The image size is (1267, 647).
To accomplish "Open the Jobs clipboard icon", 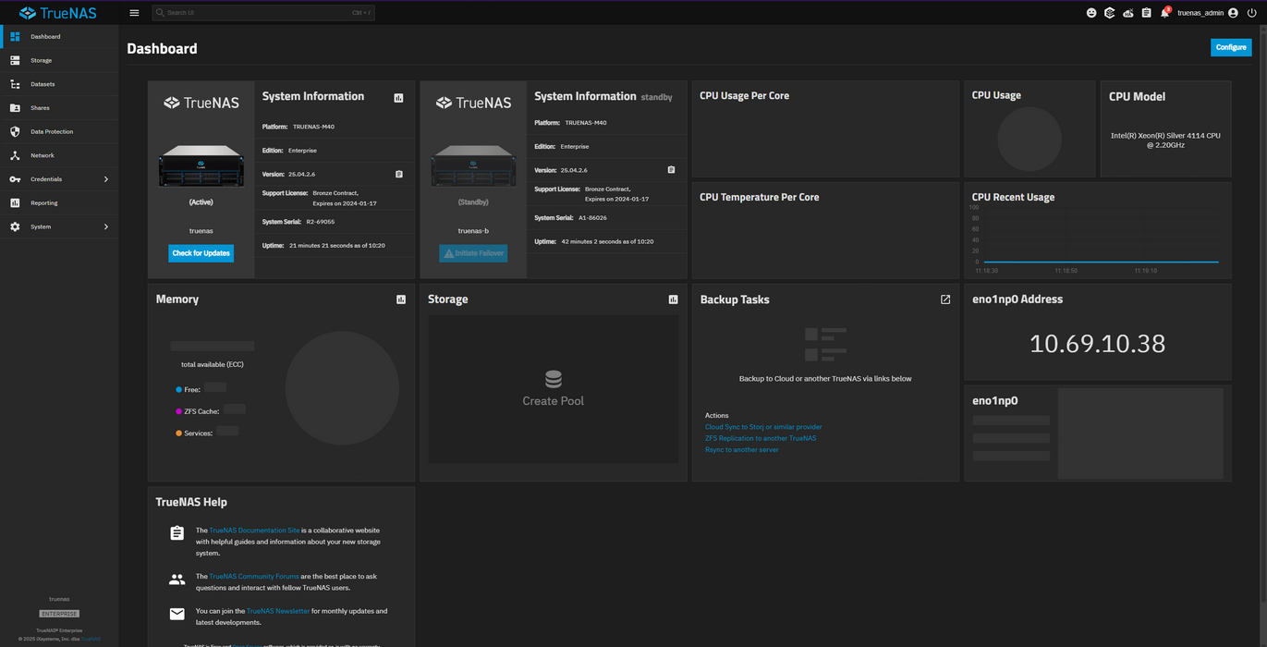I will pyautogui.click(x=1146, y=13).
